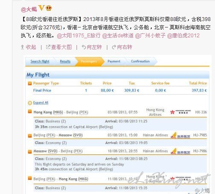Click the yellow V verified badge
Viewport: 215px width, 194px height.
[41, 8]
